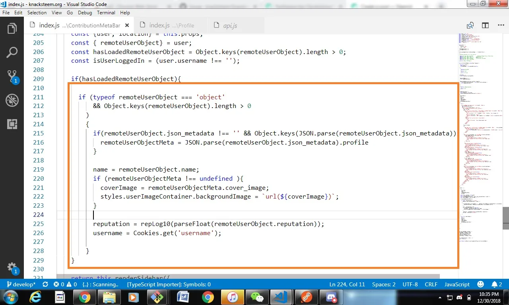This screenshot has width=509, height=305.
Task: Open the File menu
Action: pyautogui.click(x=6, y=13)
